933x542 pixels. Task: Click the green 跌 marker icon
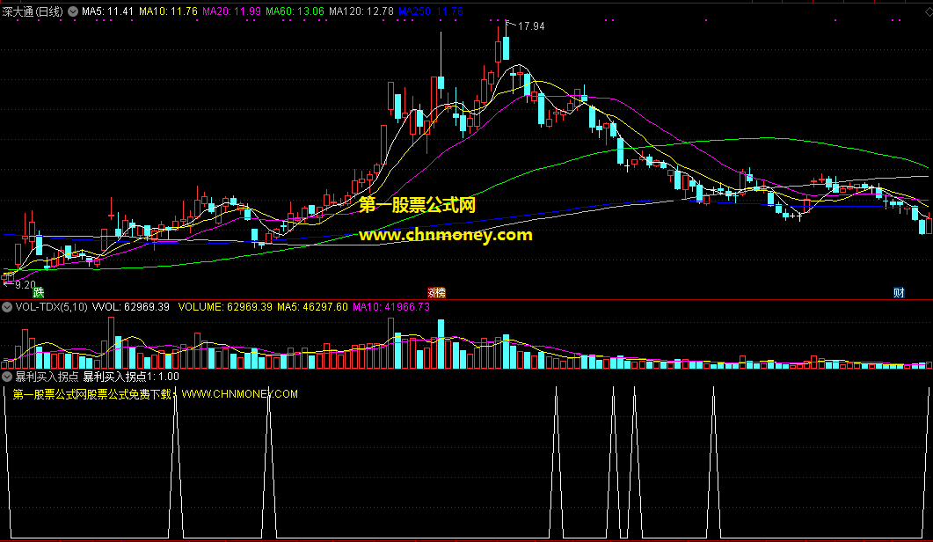click(x=39, y=292)
